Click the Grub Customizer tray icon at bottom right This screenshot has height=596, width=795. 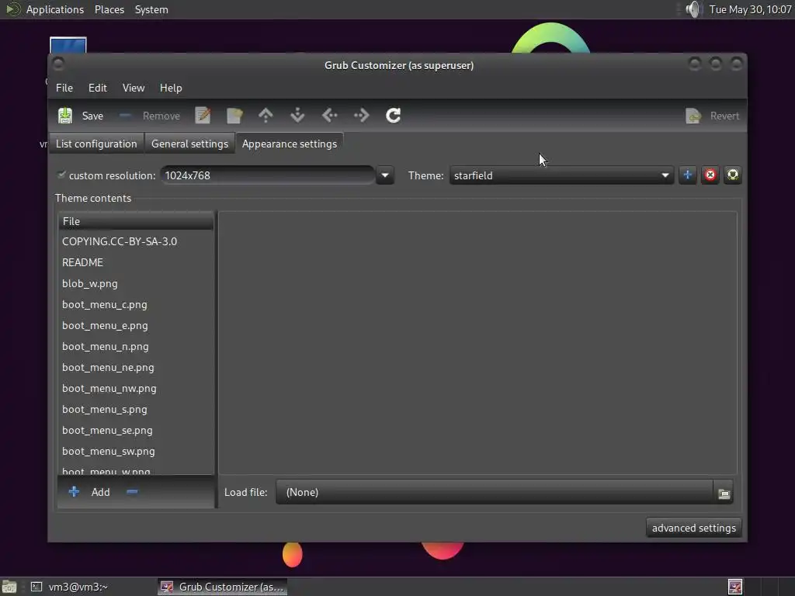click(x=735, y=587)
